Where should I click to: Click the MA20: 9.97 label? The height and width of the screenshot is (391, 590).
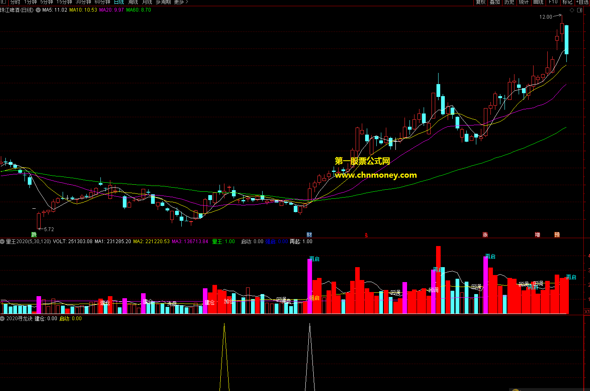[112, 10]
